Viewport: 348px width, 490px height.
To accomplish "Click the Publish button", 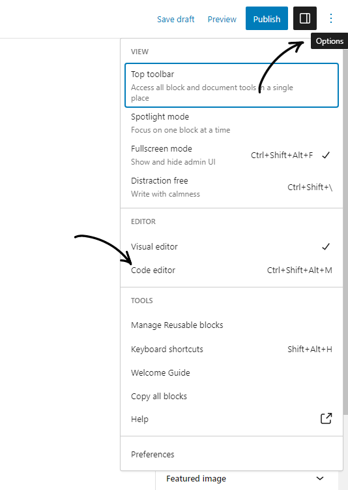I will click(x=267, y=18).
